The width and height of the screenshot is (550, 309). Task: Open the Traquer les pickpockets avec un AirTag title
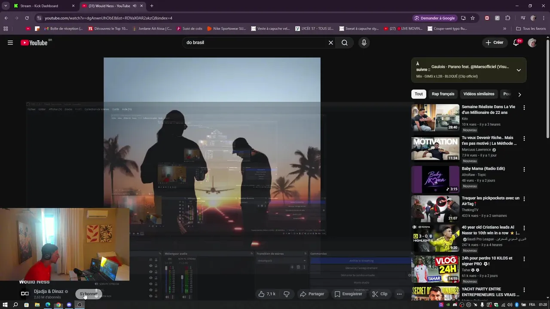(x=490, y=201)
